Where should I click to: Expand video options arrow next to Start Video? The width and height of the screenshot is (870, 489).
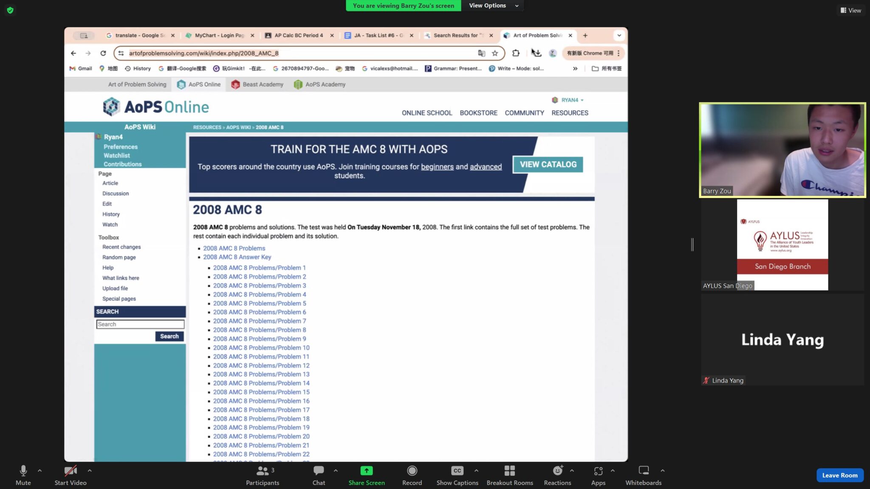point(90,470)
